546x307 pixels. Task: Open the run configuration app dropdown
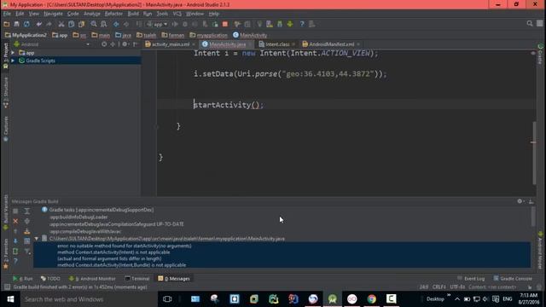pyautogui.click(x=157, y=24)
